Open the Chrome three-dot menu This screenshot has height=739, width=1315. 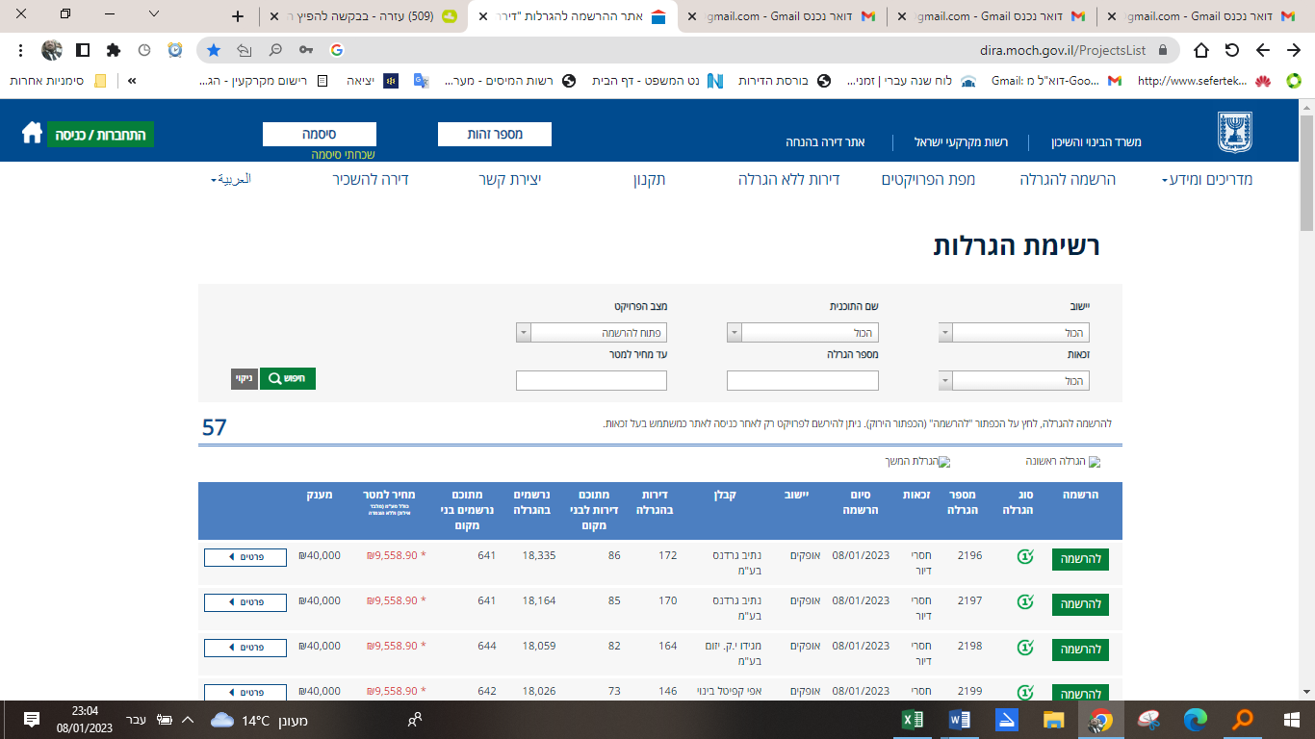click(x=21, y=50)
